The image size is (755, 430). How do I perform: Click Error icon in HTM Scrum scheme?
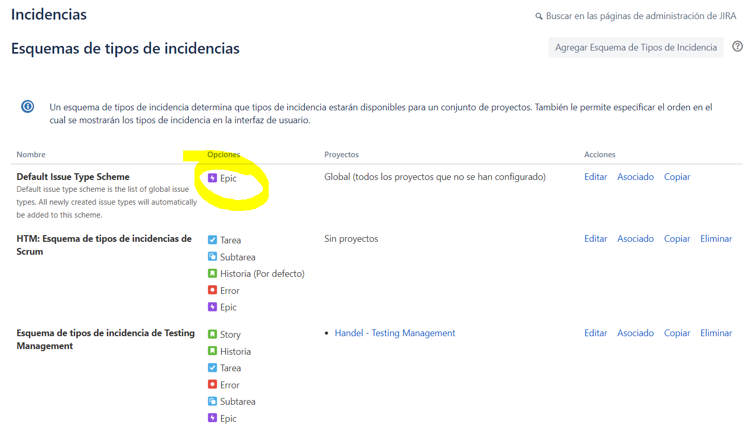[212, 290]
